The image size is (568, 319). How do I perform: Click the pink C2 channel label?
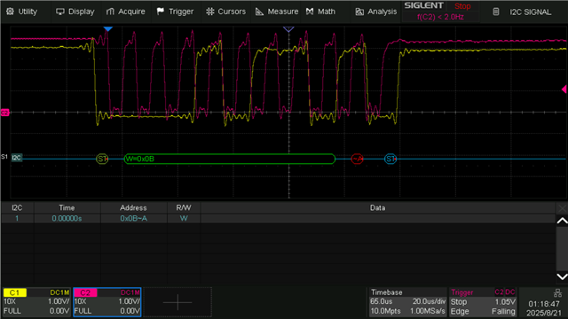click(x=85, y=292)
